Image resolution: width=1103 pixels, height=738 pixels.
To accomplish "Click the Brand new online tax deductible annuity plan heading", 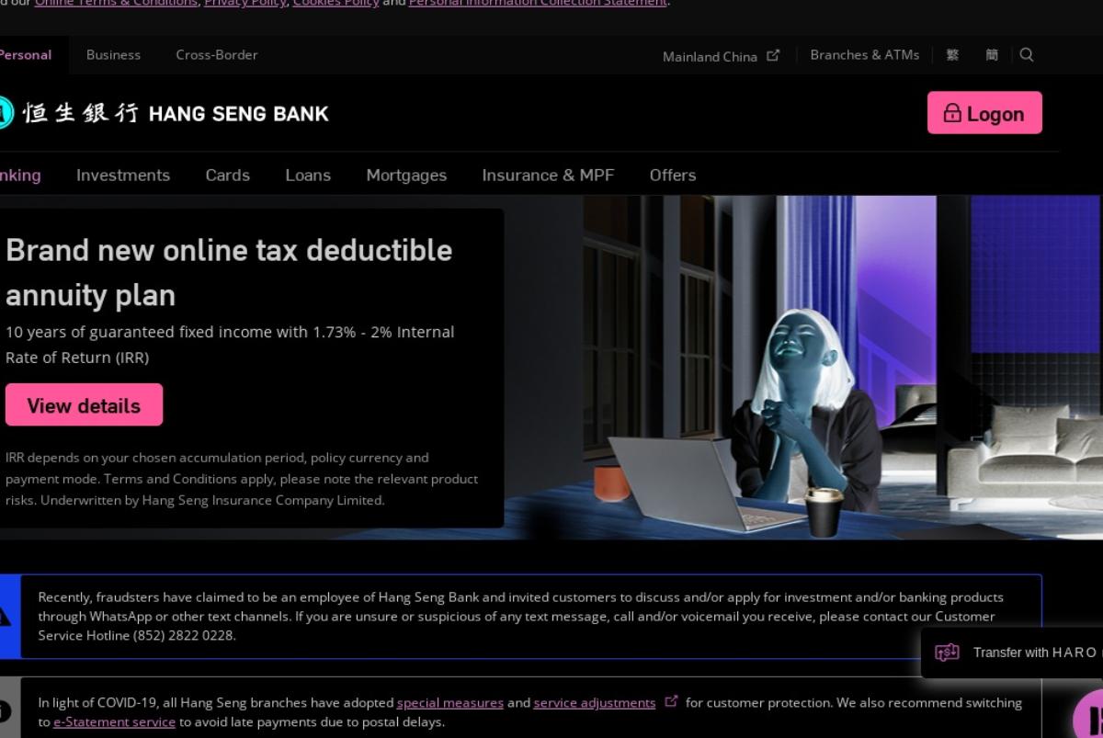I will point(229,272).
